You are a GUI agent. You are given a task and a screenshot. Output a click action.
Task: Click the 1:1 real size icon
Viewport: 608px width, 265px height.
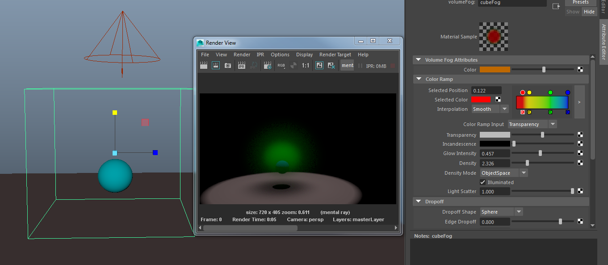pyautogui.click(x=306, y=65)
